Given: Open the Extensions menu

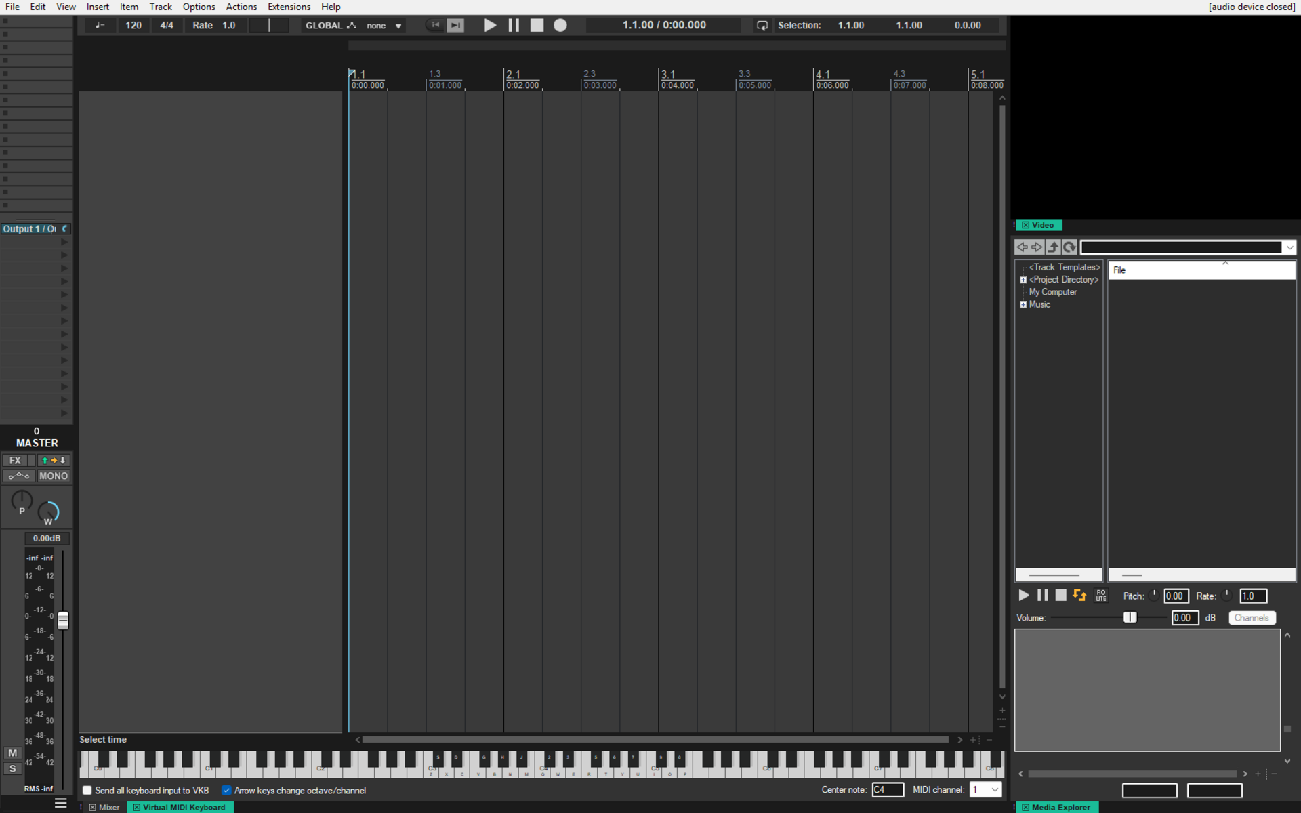Looking at the screenshot, I should pos(289,7).
